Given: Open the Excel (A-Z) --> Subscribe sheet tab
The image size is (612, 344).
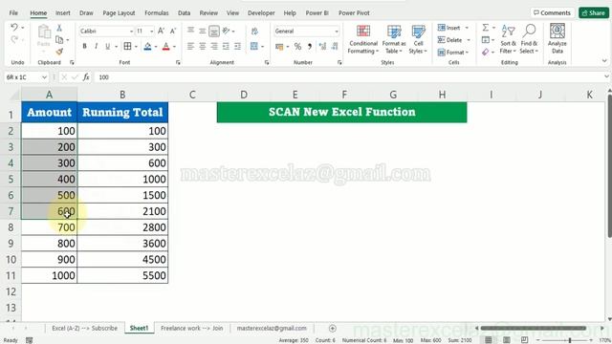Looking at the screenshot, I should coord(84,329).
